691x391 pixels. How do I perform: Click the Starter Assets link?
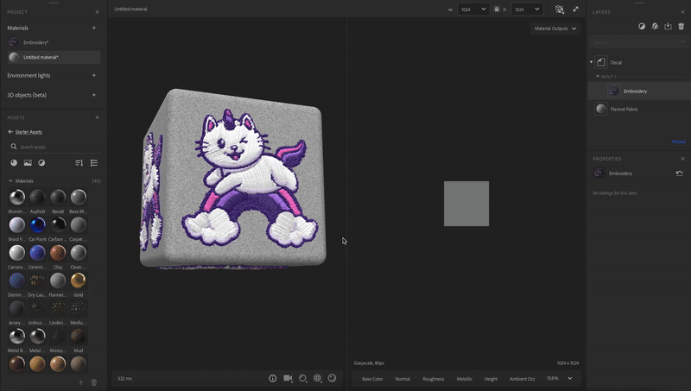coord(29,132)
